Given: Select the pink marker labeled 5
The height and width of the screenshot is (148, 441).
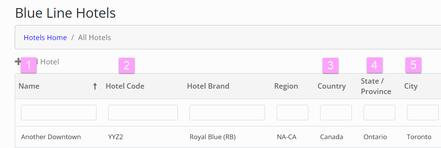Looking at the screenshot, I should pyautogui.click(x=413, y=65).
